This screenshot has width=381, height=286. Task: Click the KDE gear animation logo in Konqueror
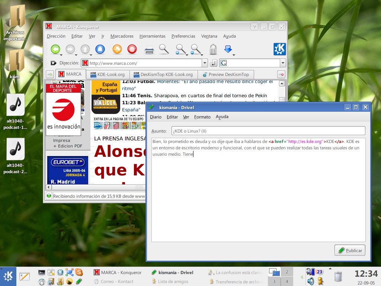click(x=279, y=49)
